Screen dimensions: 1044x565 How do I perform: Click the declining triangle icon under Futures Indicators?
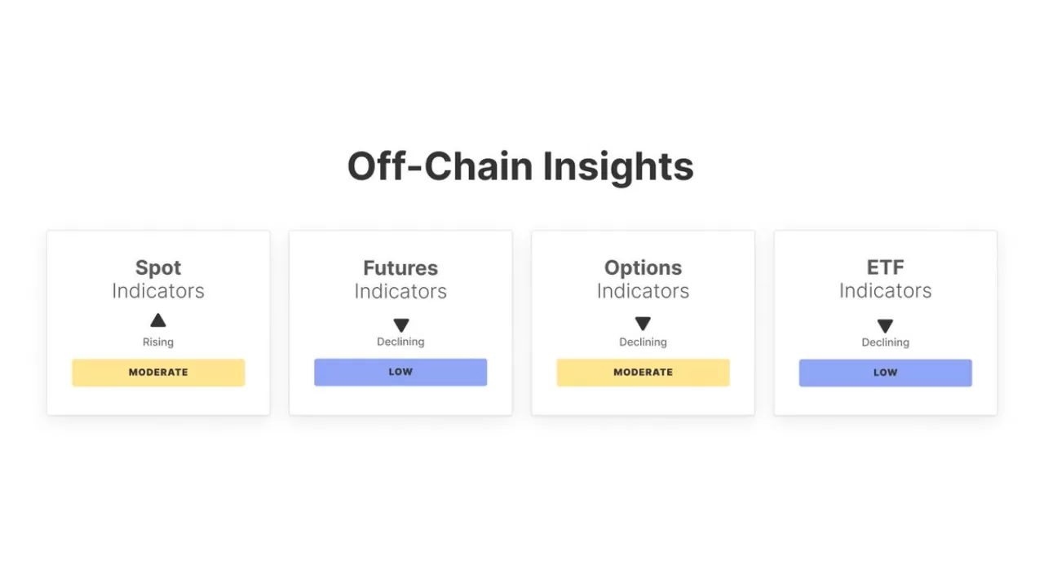(400, 325)
